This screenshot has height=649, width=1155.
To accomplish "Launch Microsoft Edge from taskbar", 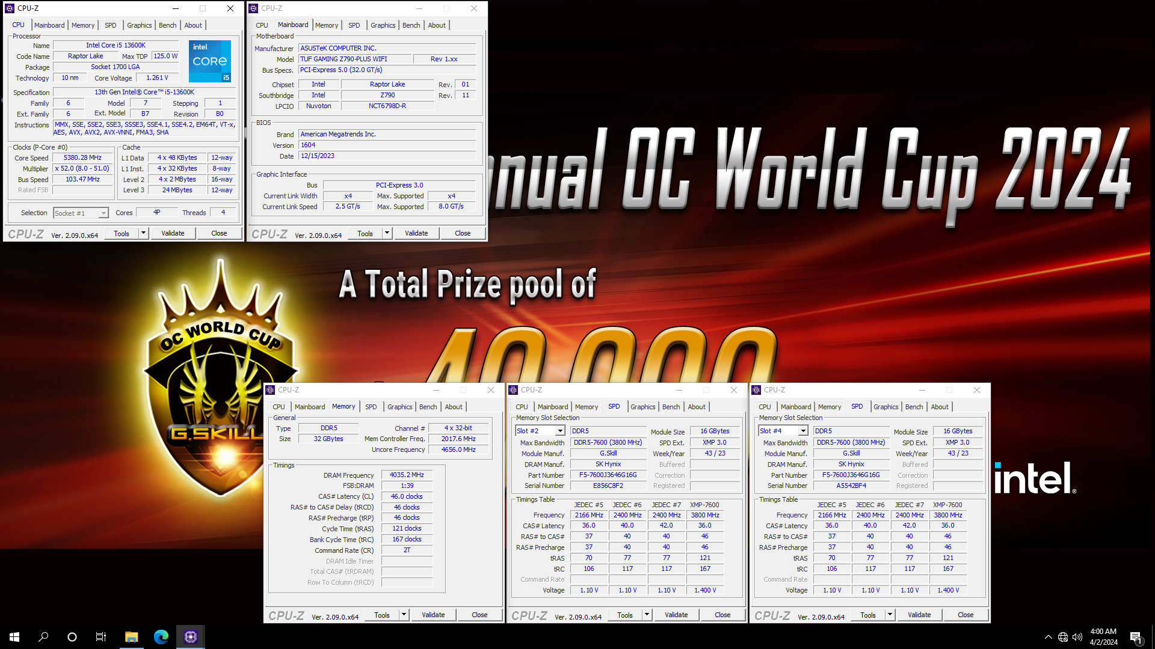I will (x=161, y=637).
